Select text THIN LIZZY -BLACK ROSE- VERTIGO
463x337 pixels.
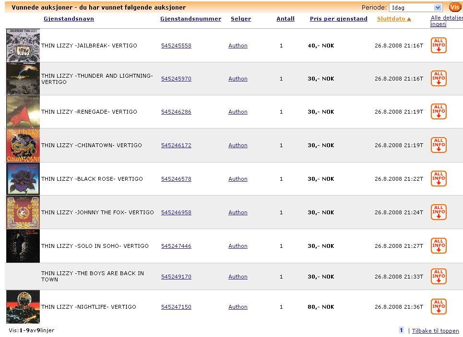[x=92, y=179]
